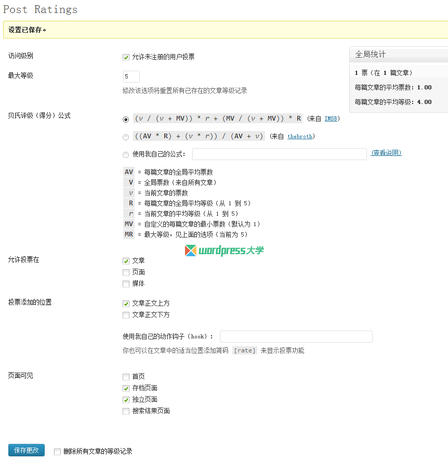This screenshot has height=460, width=448.
Task: Enable voting on 页面
Action: [126, 272]
